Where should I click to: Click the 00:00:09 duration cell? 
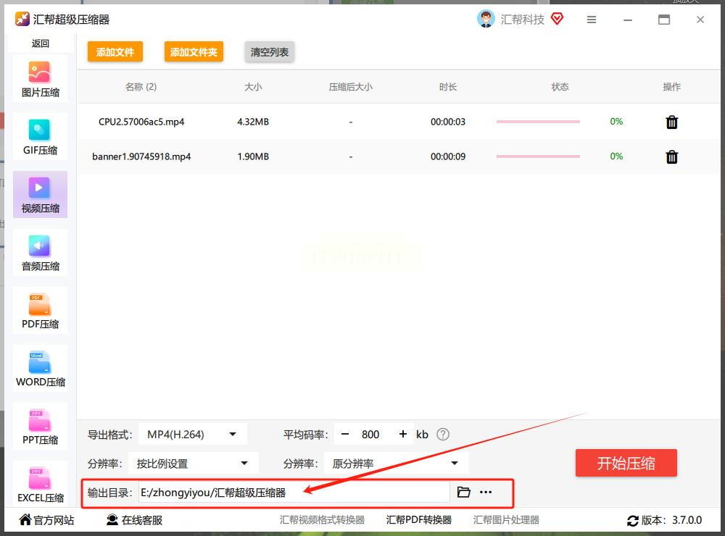[448, 156]
